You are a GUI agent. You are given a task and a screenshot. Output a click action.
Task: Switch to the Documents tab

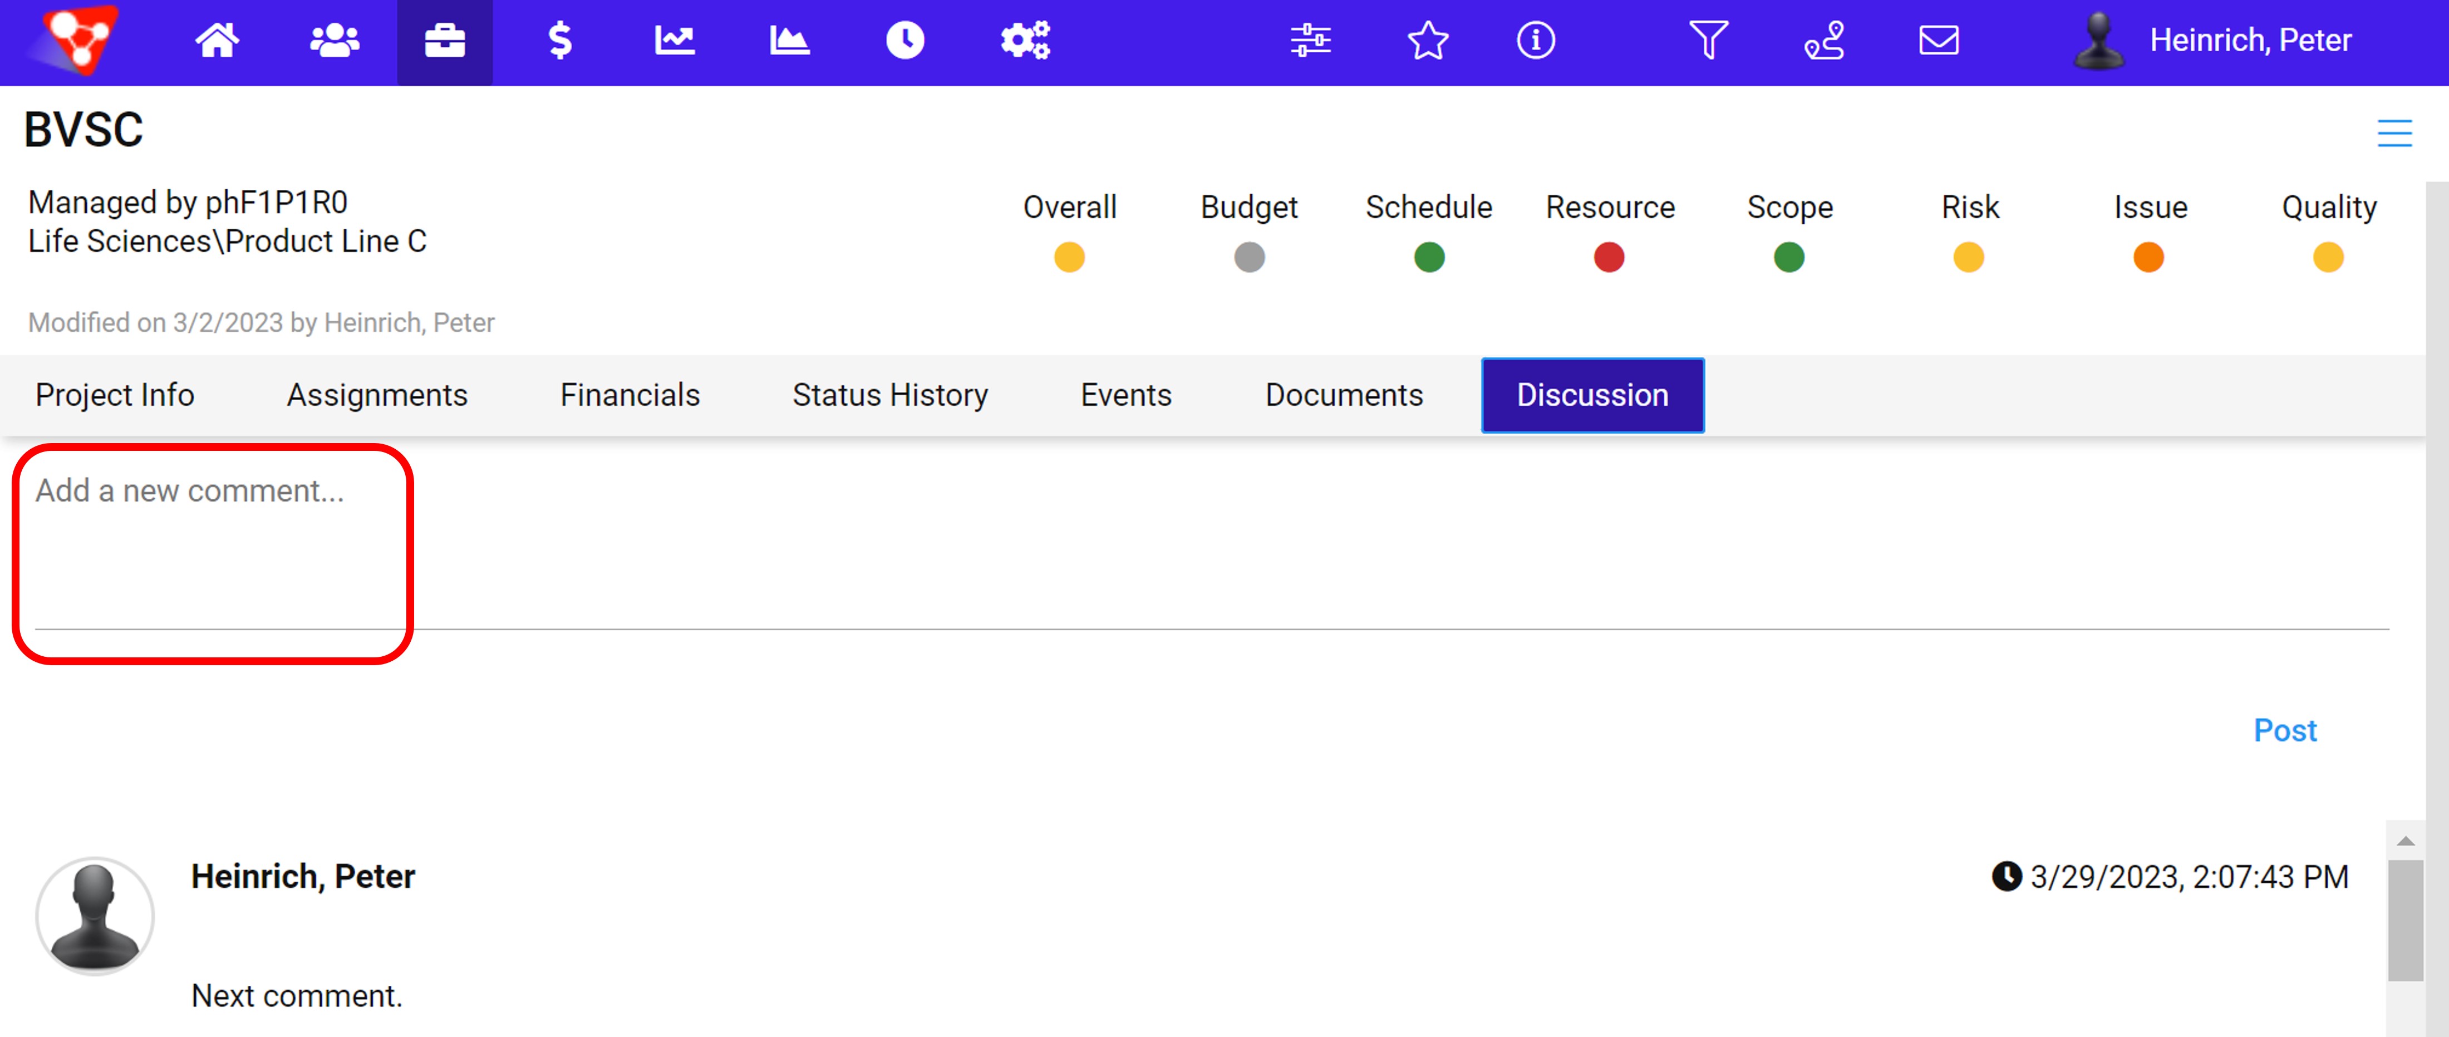pos(1344,395)
